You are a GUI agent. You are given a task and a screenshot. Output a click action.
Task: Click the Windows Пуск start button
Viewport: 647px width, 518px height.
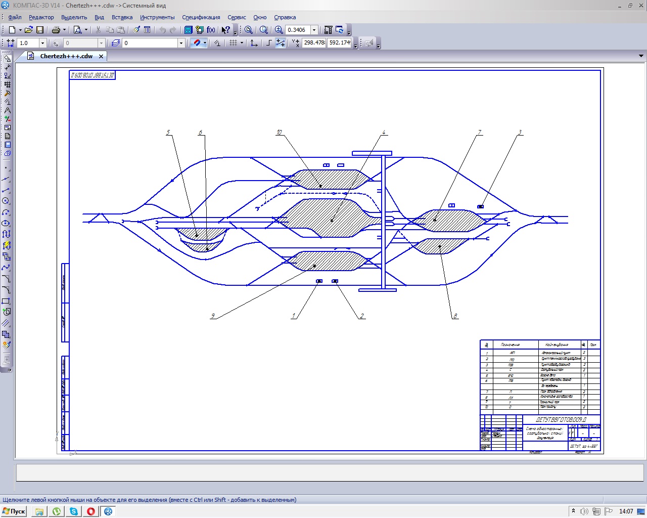[x=14, y=511]
